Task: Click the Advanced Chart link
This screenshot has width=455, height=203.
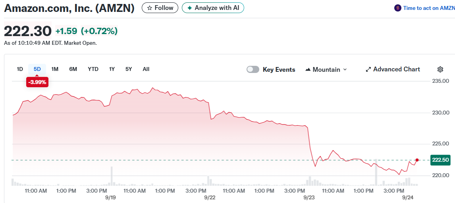Action: click(x=396, y=69)
